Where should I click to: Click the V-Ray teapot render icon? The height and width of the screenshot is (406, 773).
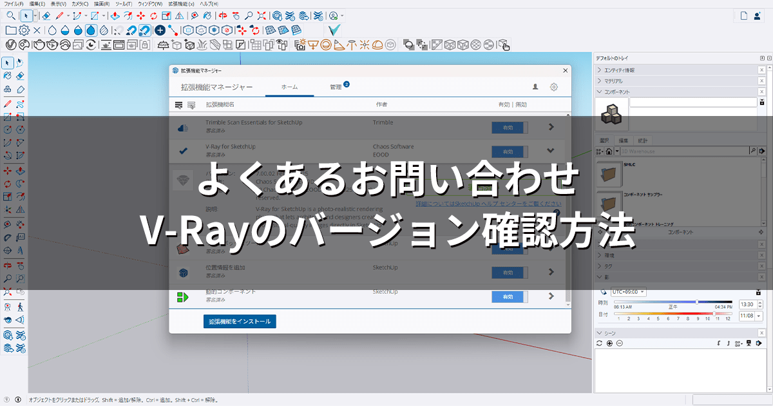[40, 44]
